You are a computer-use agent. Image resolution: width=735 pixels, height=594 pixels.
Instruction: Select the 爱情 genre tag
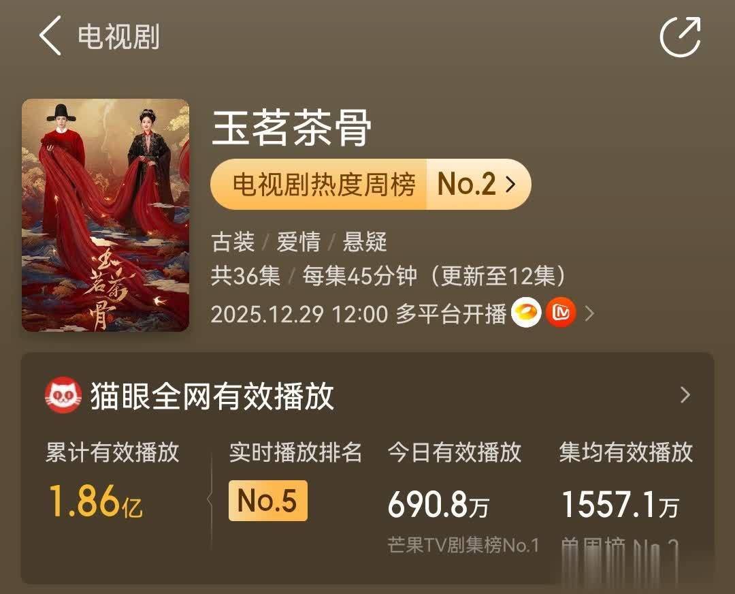tap(298, 242)
